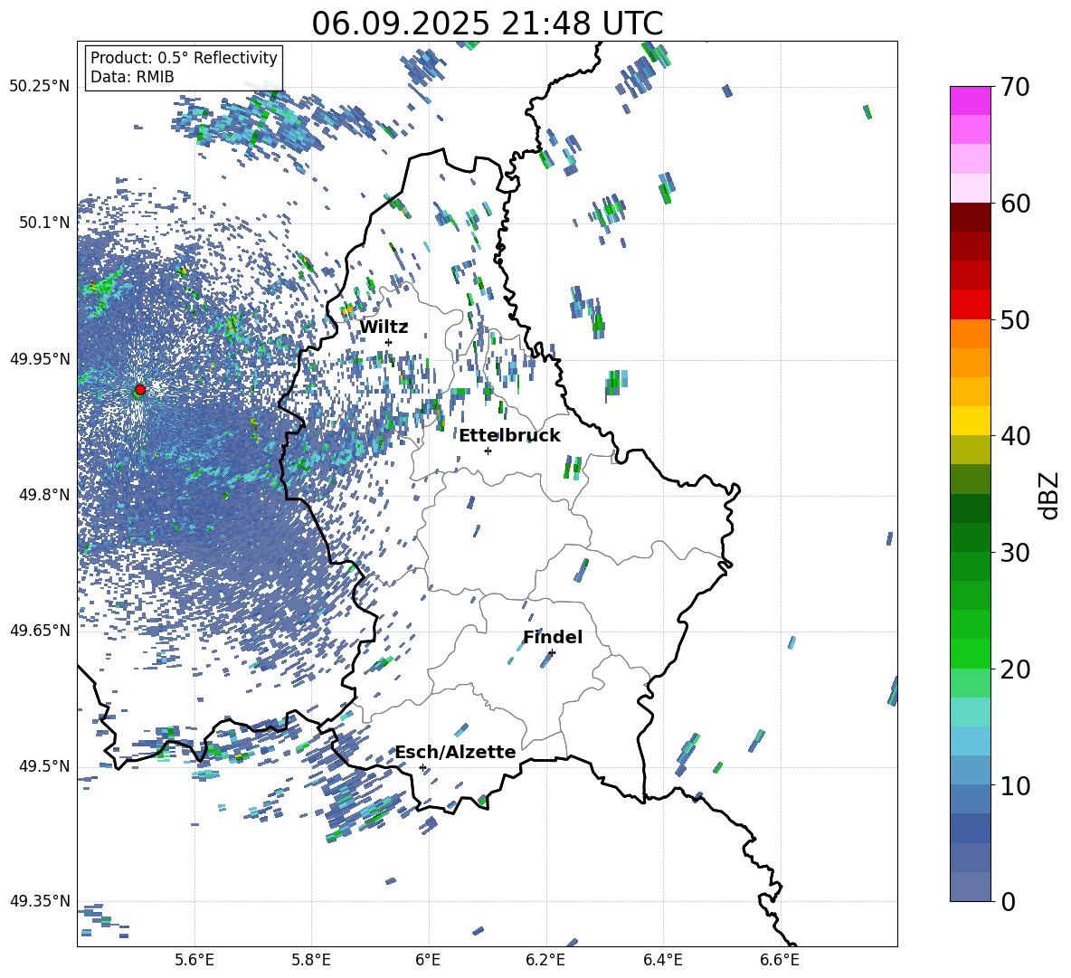The image size is (1071, 978).
Task: Click the 49.95°N latitude label
Action: point(40,358)
